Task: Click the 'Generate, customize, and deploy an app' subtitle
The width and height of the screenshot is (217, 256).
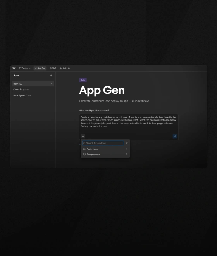Action: (x=114, y=101)
